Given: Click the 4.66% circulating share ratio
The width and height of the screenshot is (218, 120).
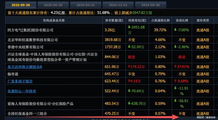Looking at the screenshot, I should coord(160,40).
